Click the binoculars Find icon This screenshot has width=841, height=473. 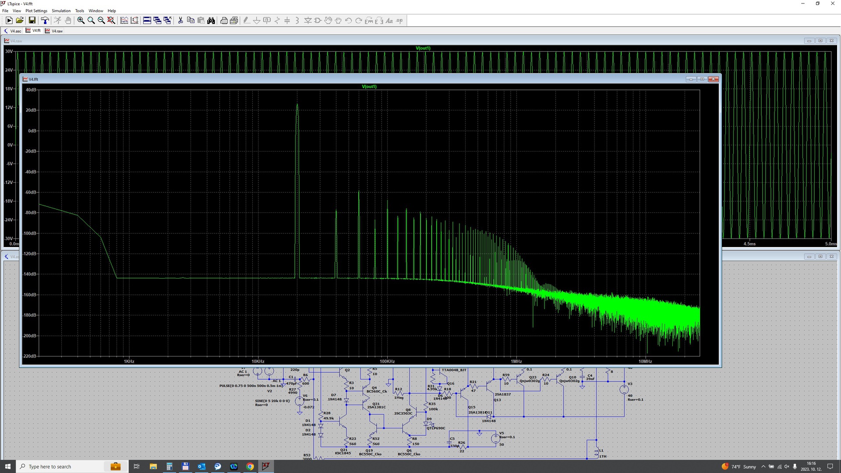point(211,21)
